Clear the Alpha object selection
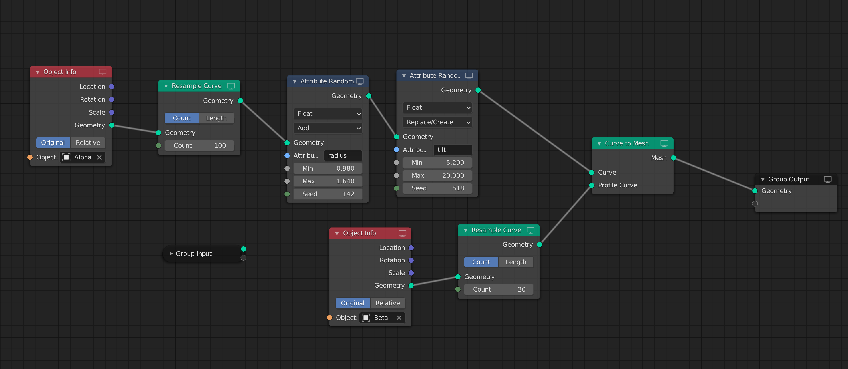The image size is (848, 369). pos(99,157)
